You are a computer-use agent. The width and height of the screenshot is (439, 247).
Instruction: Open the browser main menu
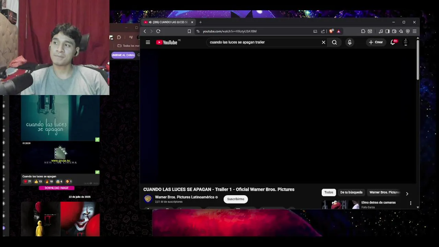(x=415, y=31)
